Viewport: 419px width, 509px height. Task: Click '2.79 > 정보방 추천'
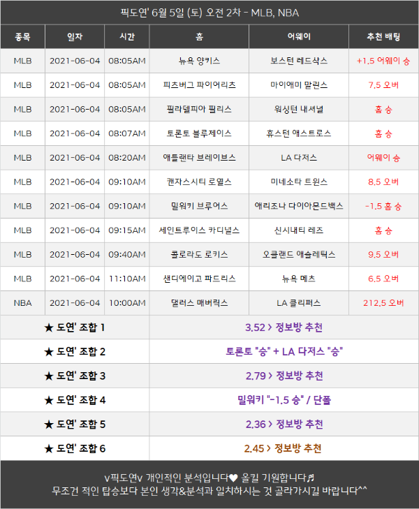coord(284,376)
